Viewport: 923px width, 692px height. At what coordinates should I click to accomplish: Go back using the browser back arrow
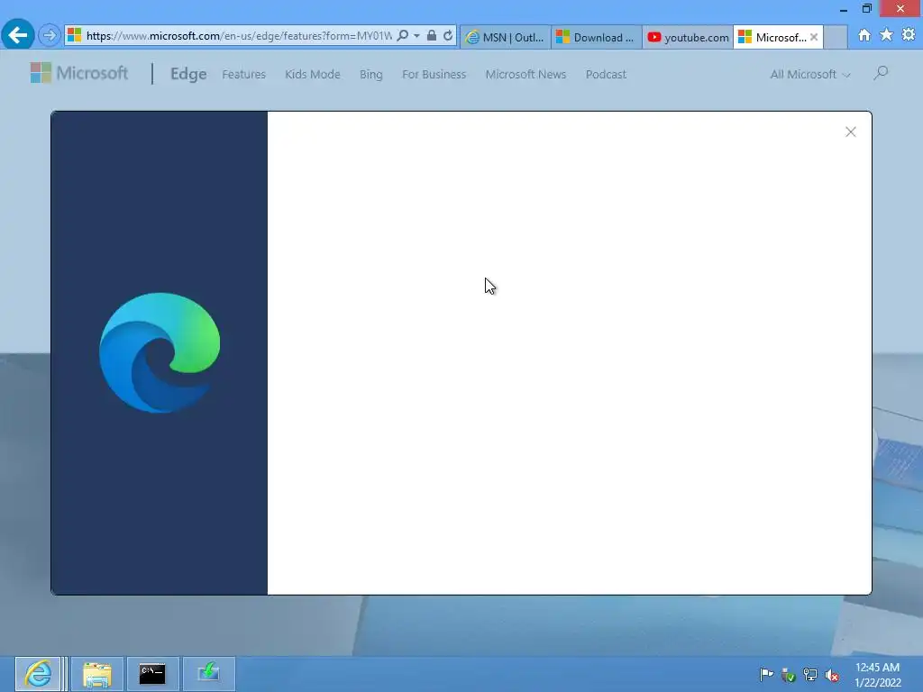click(x=18, y=35)
